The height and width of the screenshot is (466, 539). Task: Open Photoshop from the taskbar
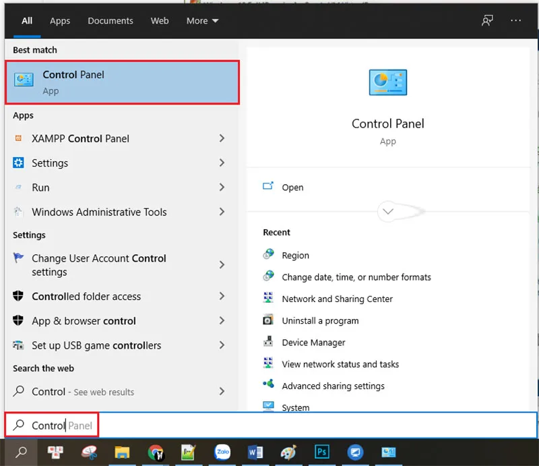coord(322,452)
